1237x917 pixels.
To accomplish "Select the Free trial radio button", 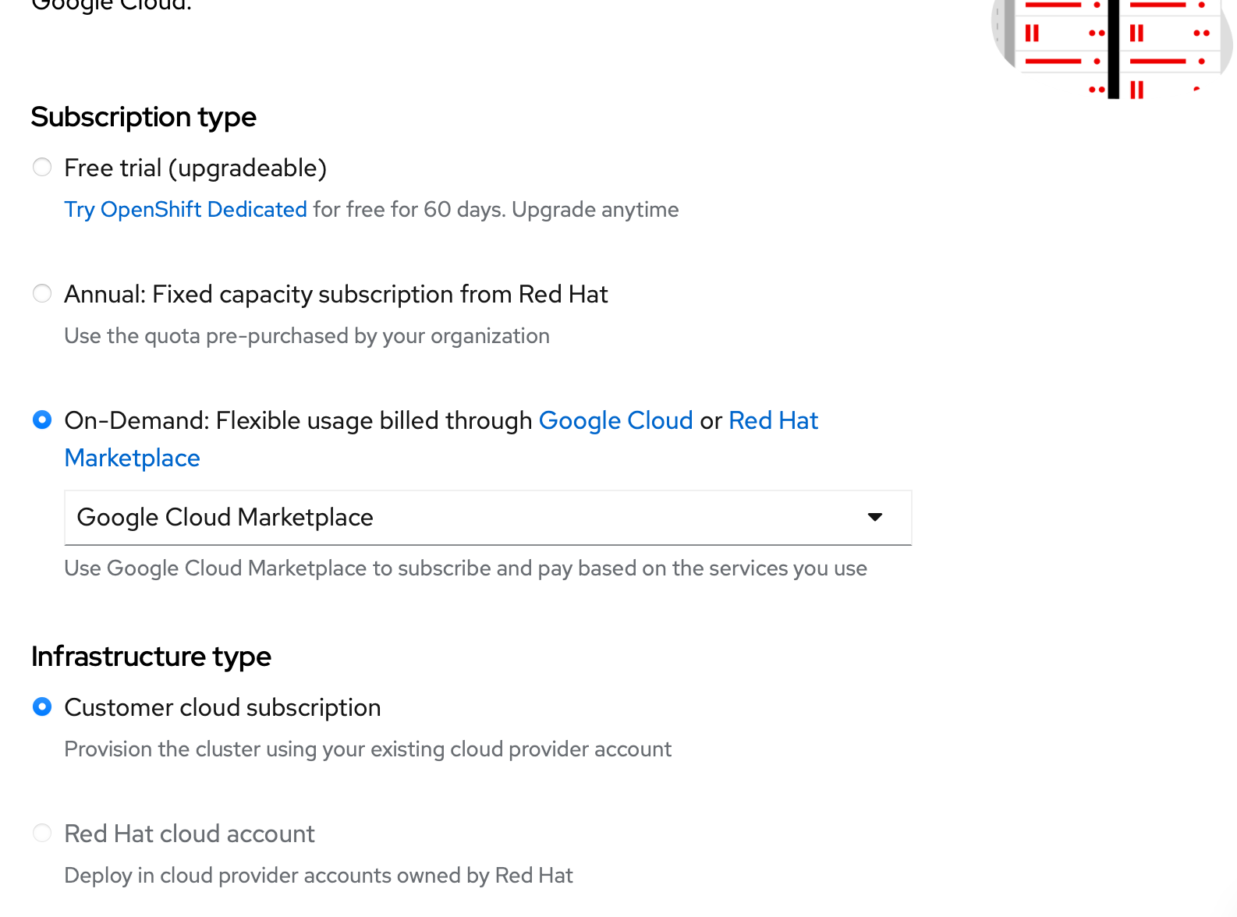I will [42, 168].
